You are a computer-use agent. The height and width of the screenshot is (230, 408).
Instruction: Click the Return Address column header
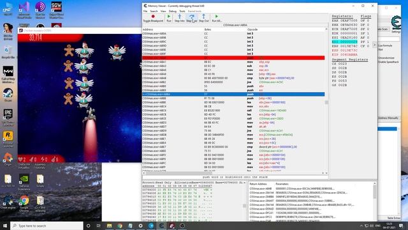259,184
